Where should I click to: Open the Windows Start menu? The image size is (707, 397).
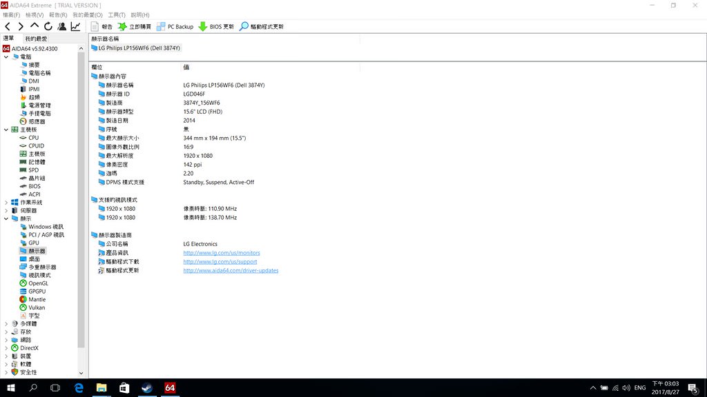pyautogui.click(x=11, y=387)
